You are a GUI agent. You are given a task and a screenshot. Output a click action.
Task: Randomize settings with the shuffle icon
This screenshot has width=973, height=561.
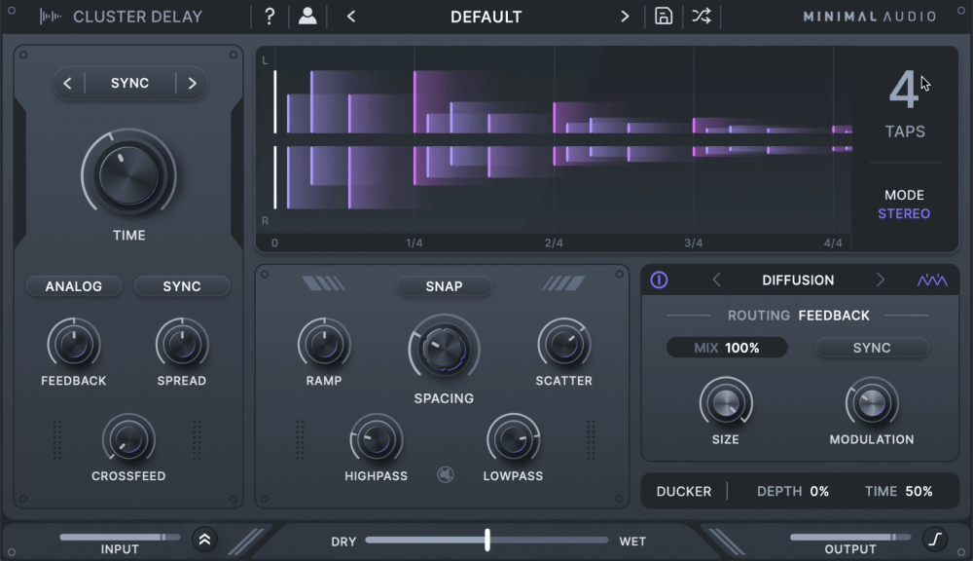click(x=702, y=17)
